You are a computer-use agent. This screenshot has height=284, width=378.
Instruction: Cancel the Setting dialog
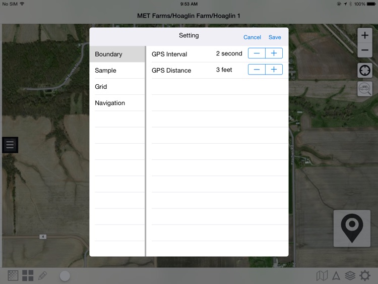(x=252, y=37)
